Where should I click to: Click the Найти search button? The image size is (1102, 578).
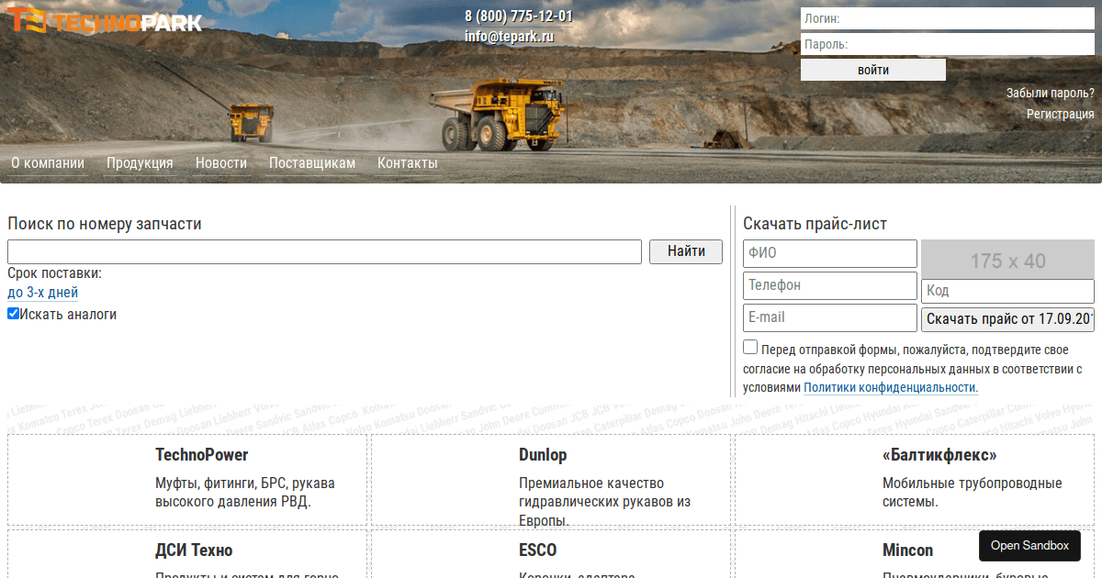tap(686, 251)
